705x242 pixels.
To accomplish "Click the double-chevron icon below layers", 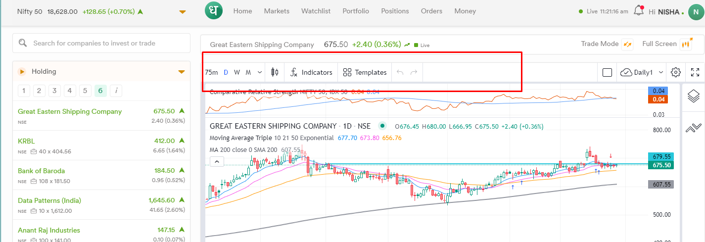I will (x=694, y=129).
